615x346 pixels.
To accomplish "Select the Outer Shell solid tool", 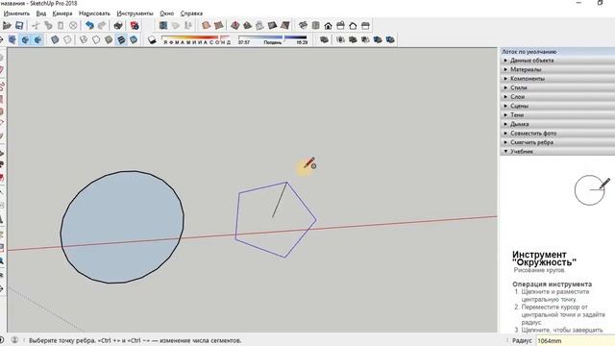I will 324,39.
